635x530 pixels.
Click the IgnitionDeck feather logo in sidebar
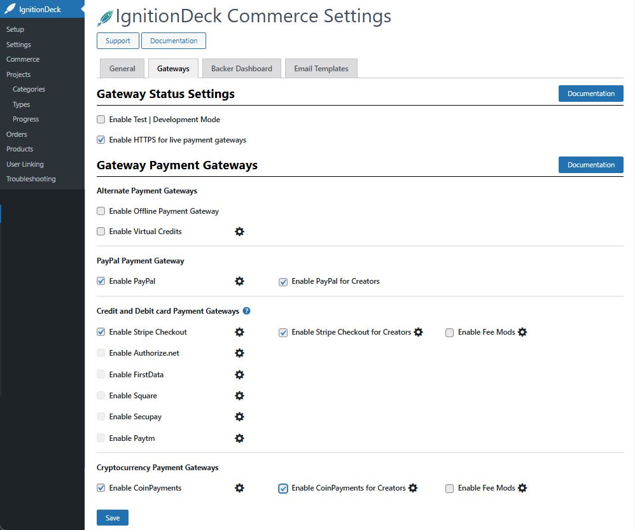[10, 9]
